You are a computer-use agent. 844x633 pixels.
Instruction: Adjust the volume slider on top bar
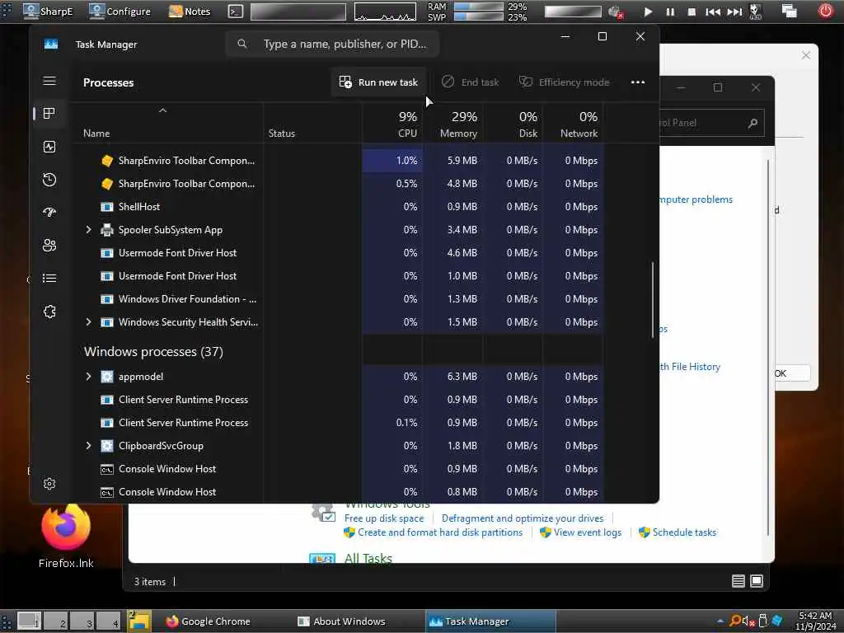pyautogui.click(x=573, y=12)
